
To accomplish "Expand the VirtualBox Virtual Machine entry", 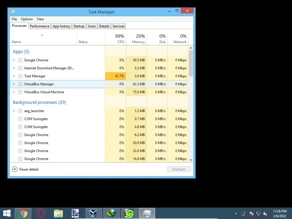I will point(14,92).
